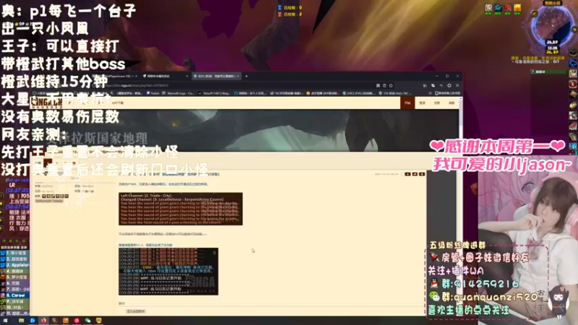
Task: Bookmark the page with the star icon
Action: 391,85
